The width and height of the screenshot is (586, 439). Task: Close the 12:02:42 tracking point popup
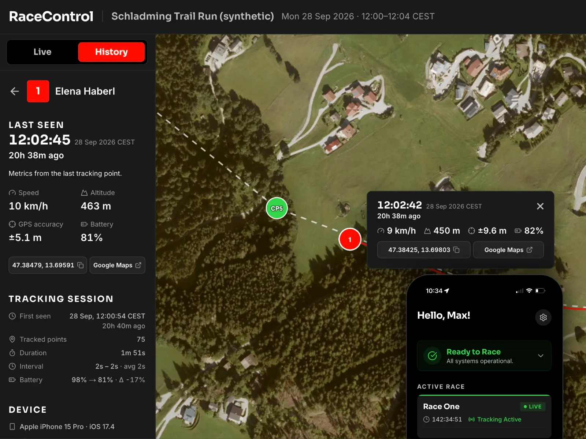click(x=540, y=206)
